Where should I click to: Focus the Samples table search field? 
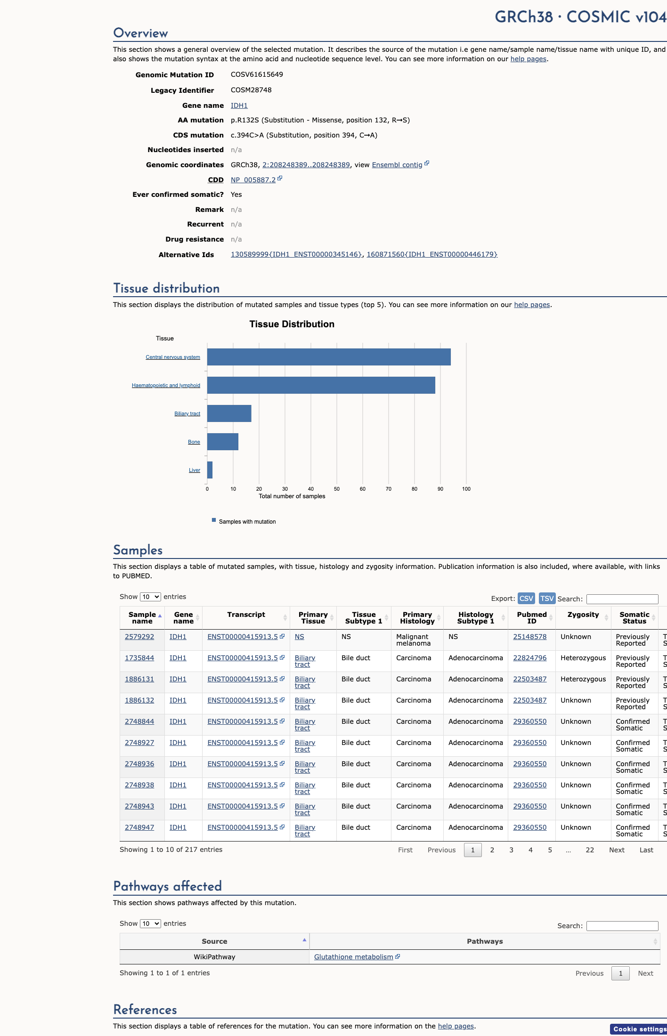tap(622, 599)
